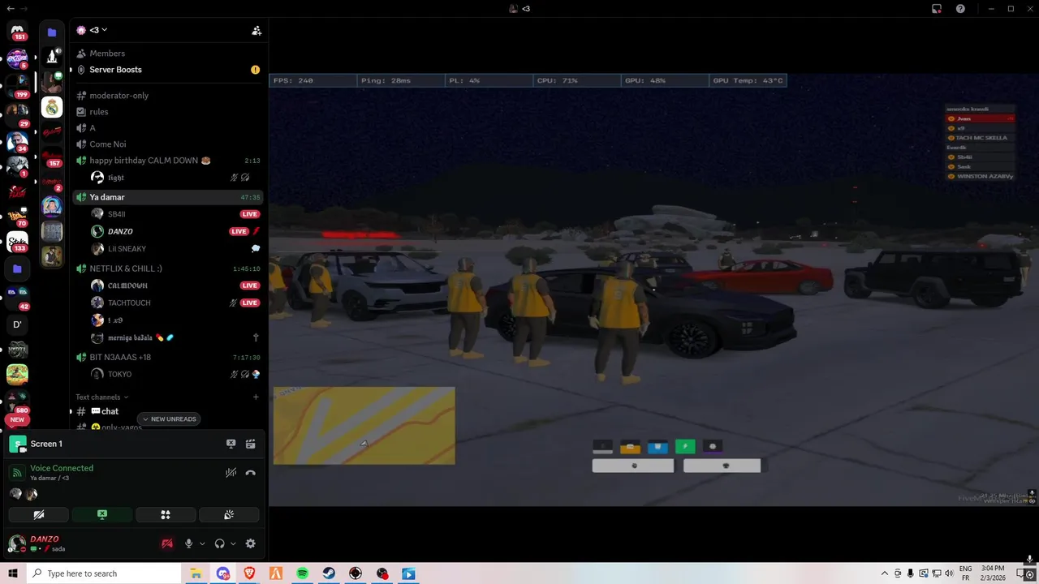
Task: Click the invite people icon
Action: pyautogui.click(x=257, y=30)
